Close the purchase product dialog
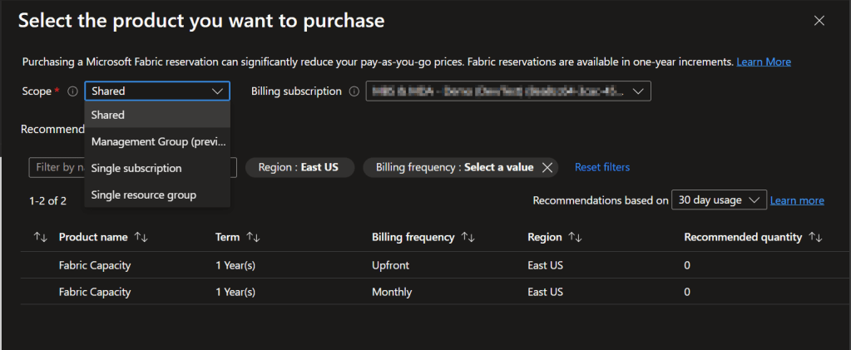851x350 pixels. point(819,21)
